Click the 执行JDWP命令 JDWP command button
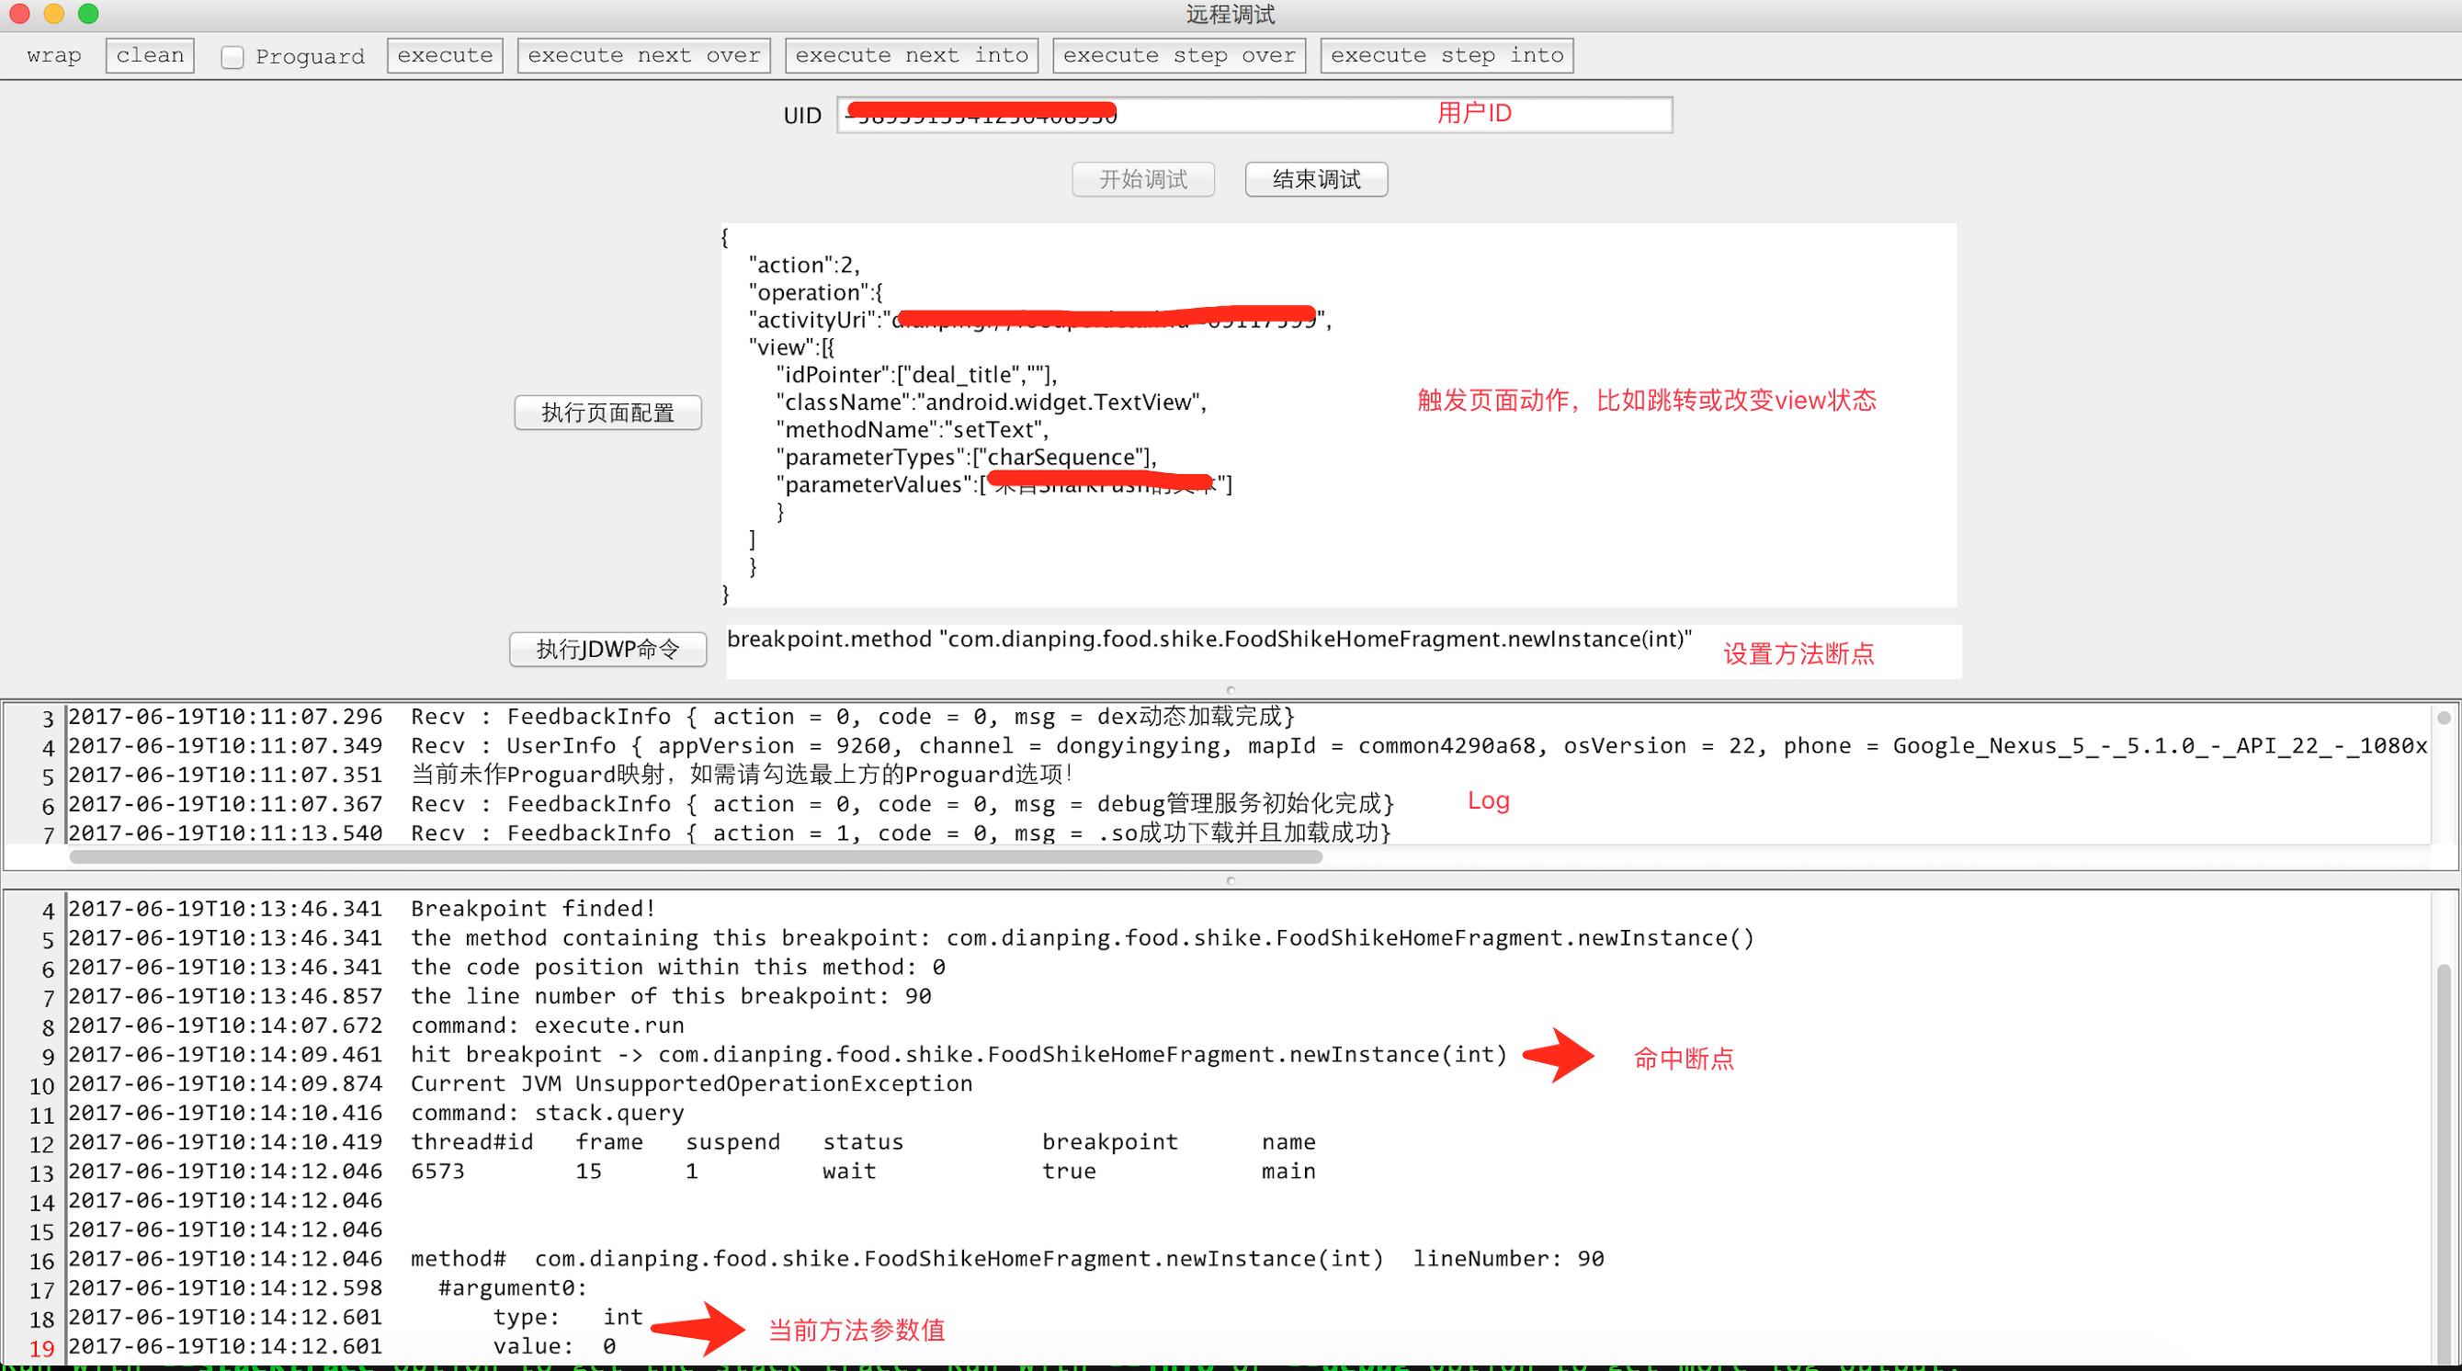 tap(607, 649)
